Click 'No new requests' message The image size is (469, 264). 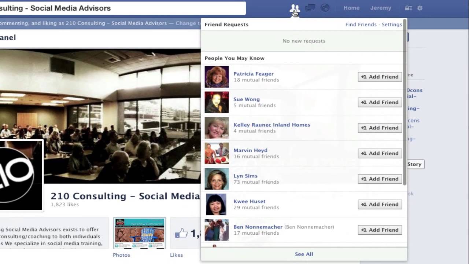pos(304,41)
